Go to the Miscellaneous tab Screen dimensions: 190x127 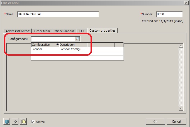click(64, 31)
